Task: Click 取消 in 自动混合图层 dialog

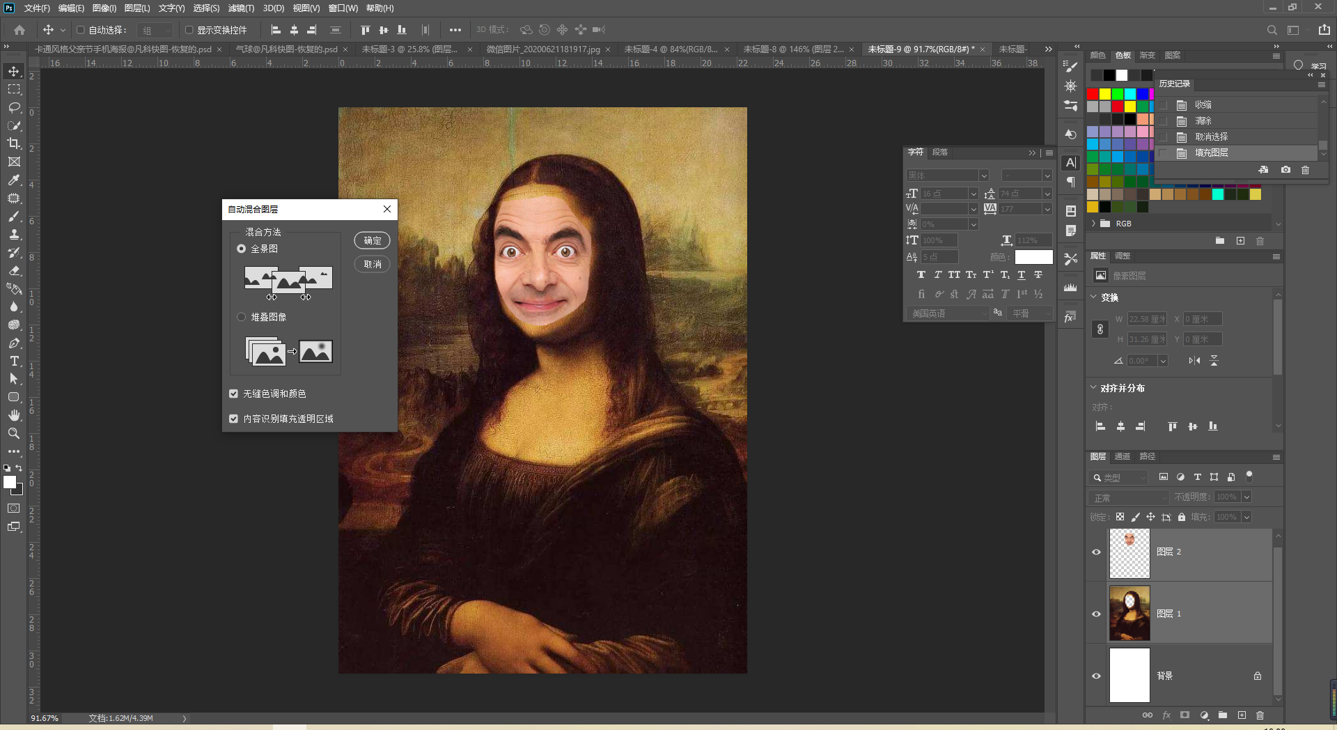Action: coord(373,264)
